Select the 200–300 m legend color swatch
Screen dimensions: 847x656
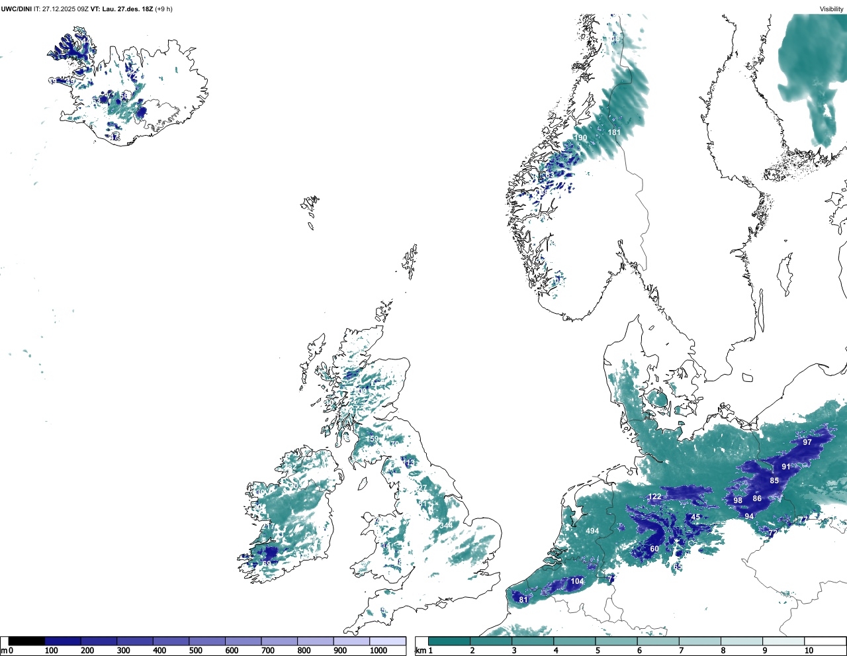pos(99,641)
